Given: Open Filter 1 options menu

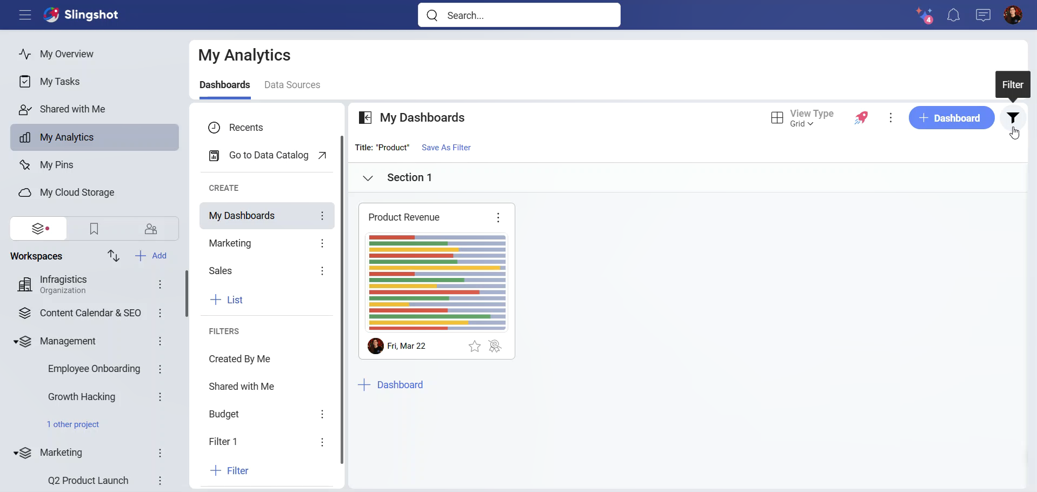Looking at the screenshot, I should tap(322, 442).
